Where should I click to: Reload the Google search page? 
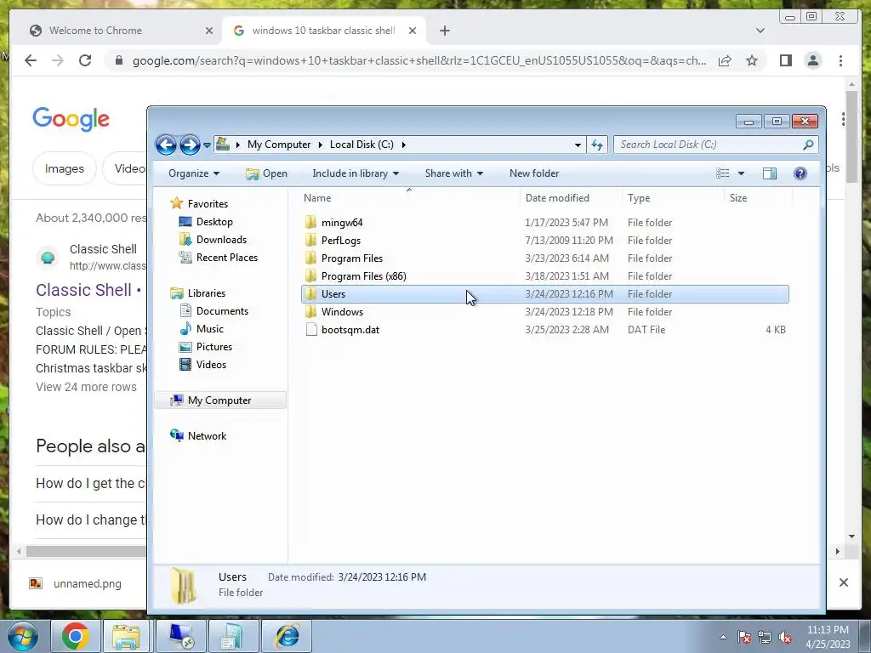click(x=85, y=60)
